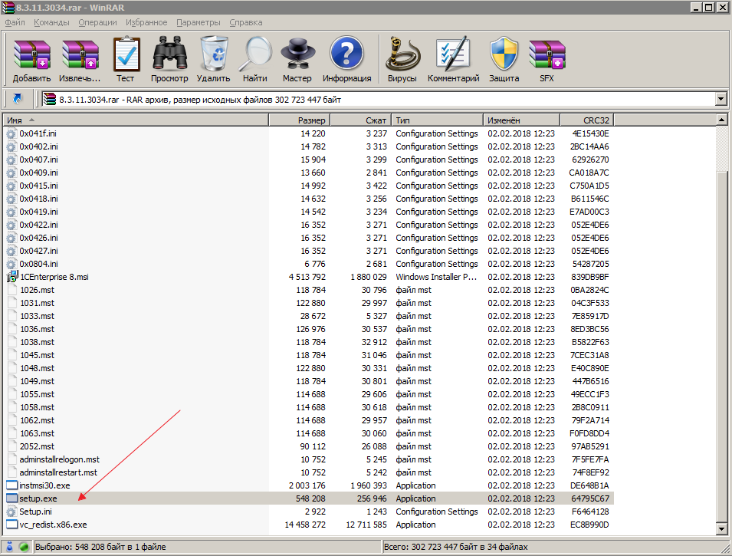This screenshot has width=732, height=556.
Task: Select the adminstallrestart.mst file row
Action: tap(309, 472)
